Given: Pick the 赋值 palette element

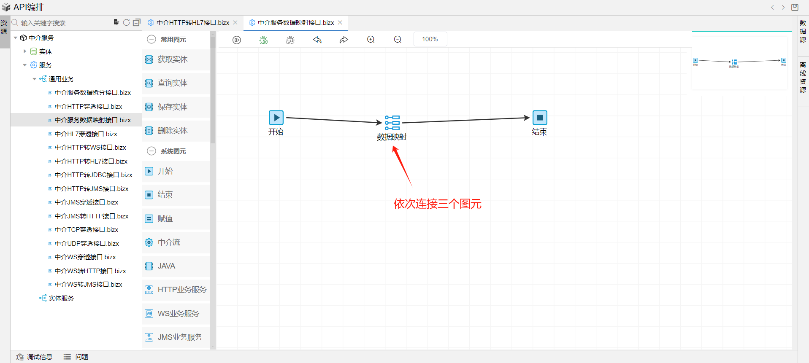Looking at the screenshot, I should tap(176, 219).
